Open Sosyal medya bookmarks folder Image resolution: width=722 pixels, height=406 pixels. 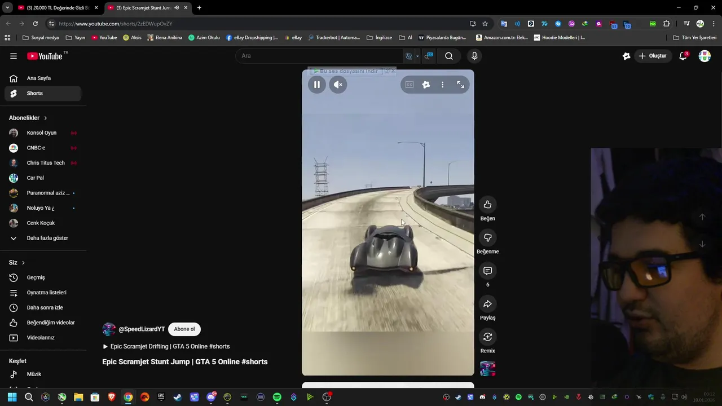[40, 38]
